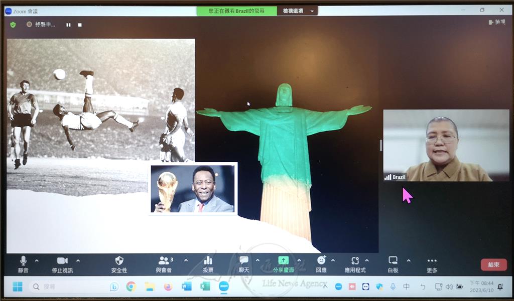Click the shared screen divider handle

coord(380,145)
